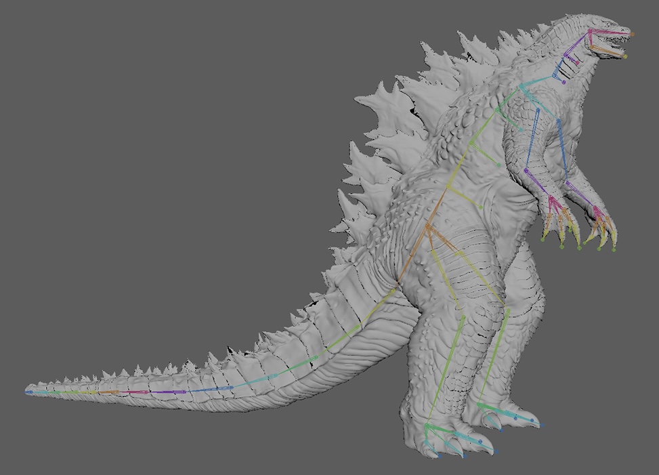Select the yellow joint at the lower jaw tip
The height and width of the screenshot is (475, 659).
pyautogui.click(x=625, y=56)
